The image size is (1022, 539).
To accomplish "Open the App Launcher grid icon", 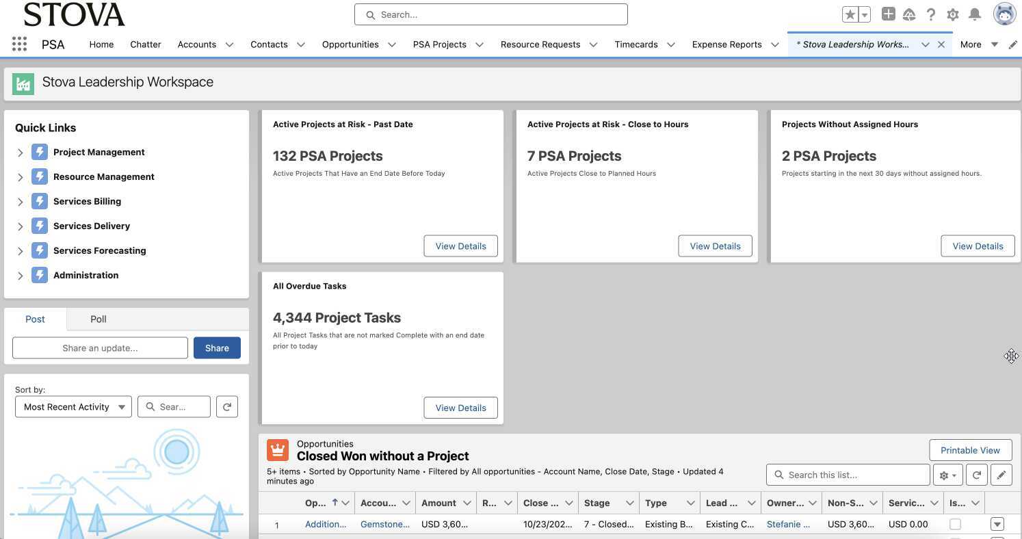I will [19, 44].
